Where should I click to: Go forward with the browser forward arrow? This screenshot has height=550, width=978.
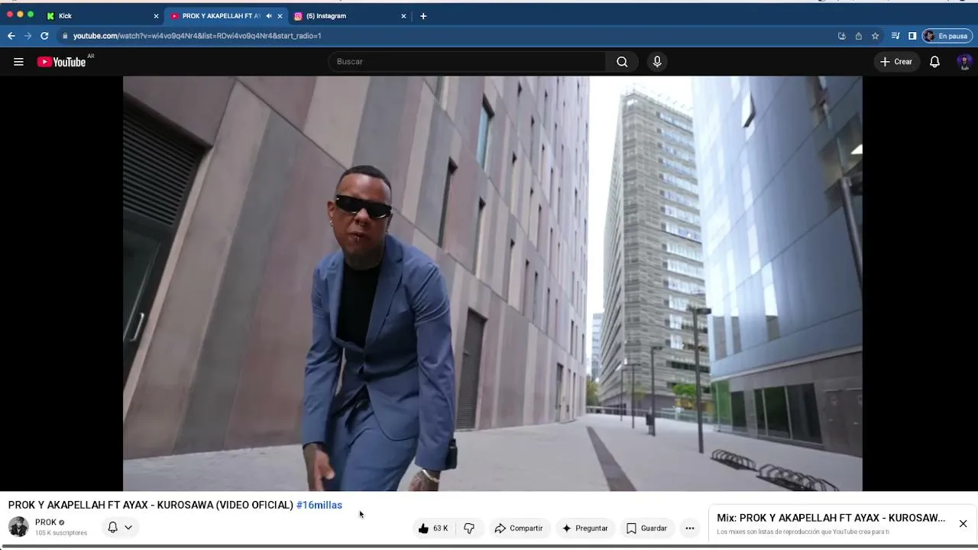[x=28, y=36]
